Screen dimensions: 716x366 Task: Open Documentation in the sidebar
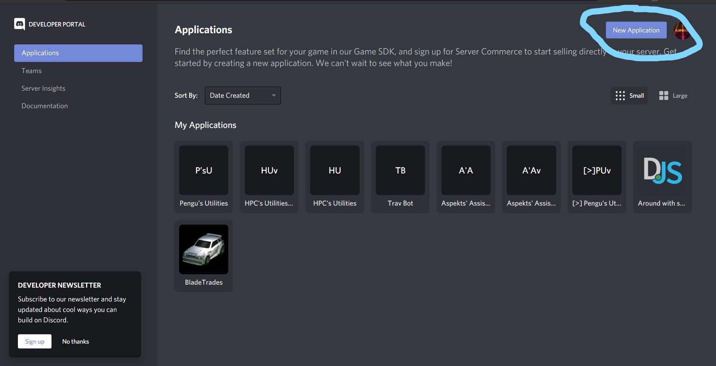(45, 106)
